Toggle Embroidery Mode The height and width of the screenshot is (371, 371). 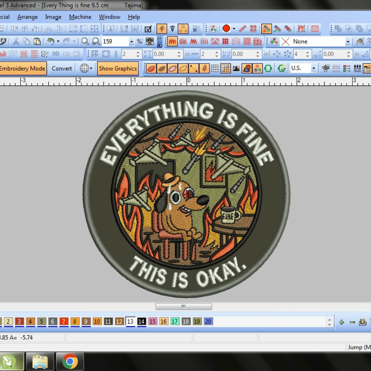click(x=23, y=68)
